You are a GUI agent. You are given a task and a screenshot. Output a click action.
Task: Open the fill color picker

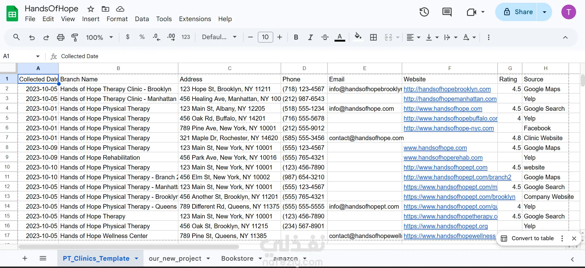tap(358, 37)
